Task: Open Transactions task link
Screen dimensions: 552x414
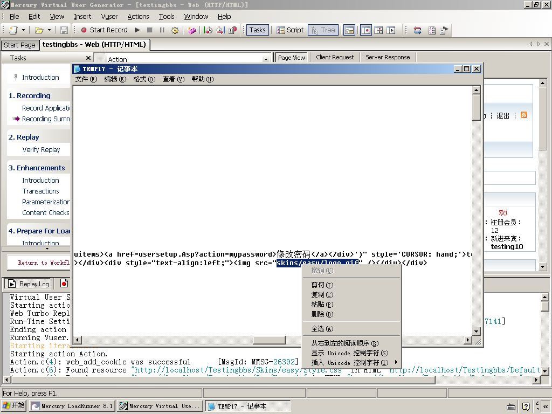Action: (40, 191)
